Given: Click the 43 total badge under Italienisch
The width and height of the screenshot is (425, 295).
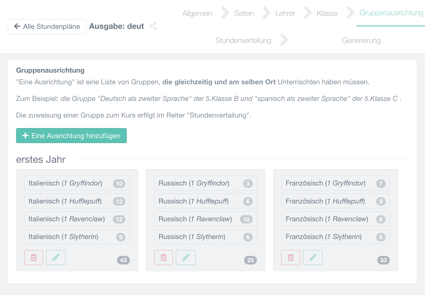Looking at the screenshot, I should point(123,260).
